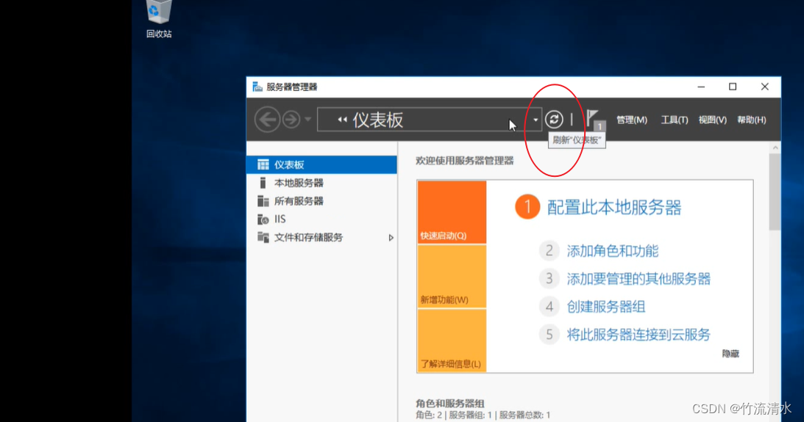The height and width of the screenshot is (422, 804).
Task: Select the 新增功能(W) tile
Action: [452, 277]
